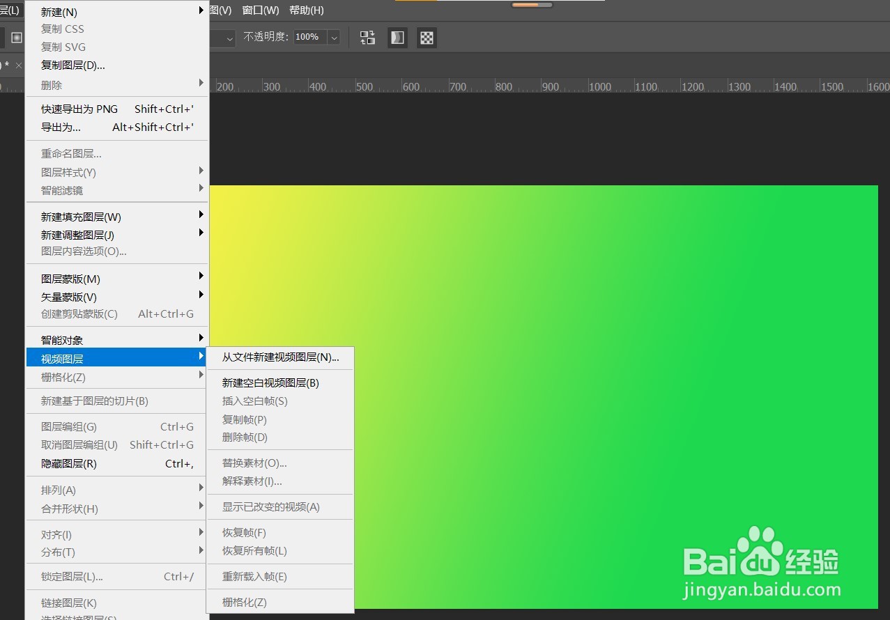The height and width of the screenshot is (620, 890).
Task: Expand the 分布(T) submenu arrow
Action: (201, 550)
